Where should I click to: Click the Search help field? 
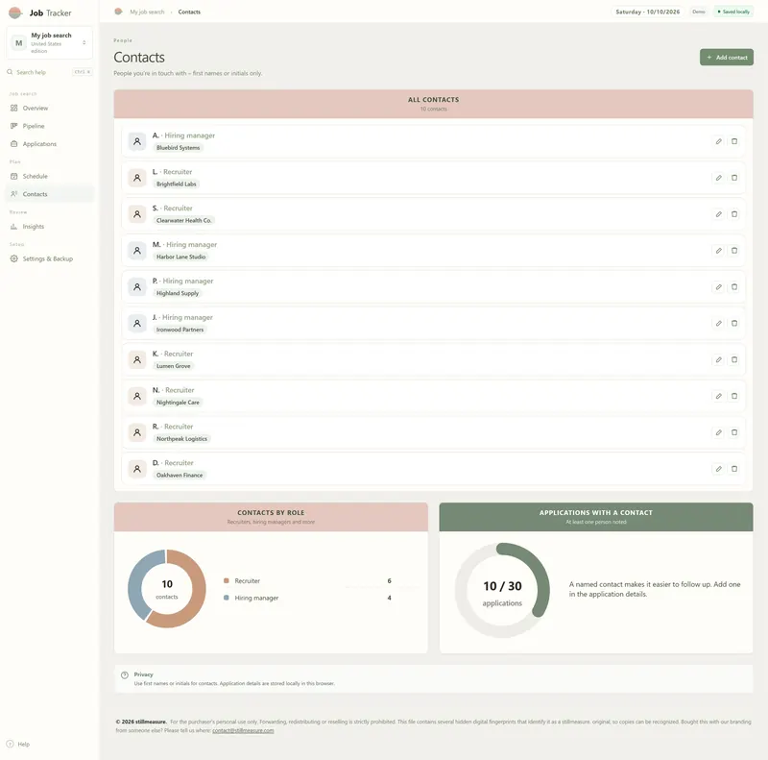50,72
